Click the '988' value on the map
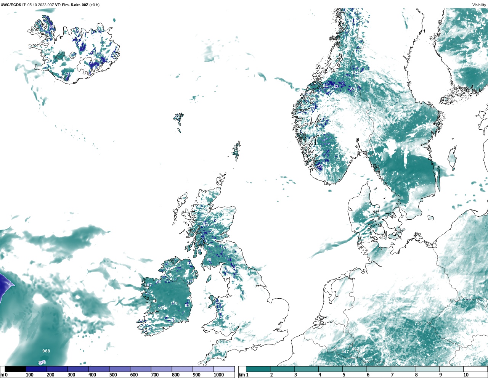 (46, 351)
